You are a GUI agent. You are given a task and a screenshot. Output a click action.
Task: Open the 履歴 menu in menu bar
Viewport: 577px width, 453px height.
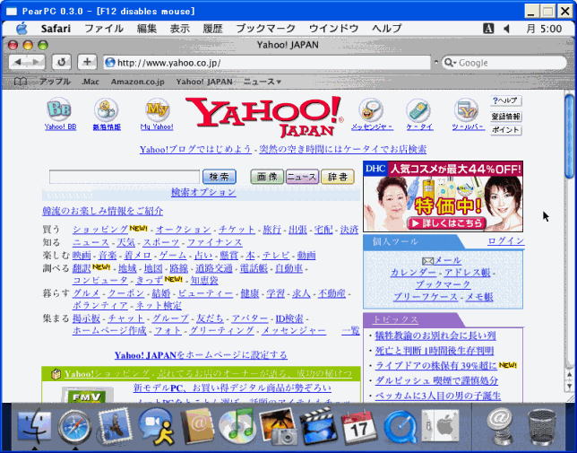[x=213, y=28]
